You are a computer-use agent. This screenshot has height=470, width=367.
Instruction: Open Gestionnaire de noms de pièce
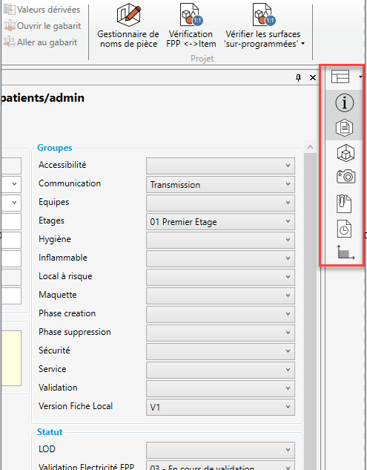click(128, 26)
